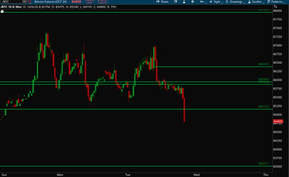Click the /BTC symbol input field
This screenshot has width=289, height=177.
point(11,2)
